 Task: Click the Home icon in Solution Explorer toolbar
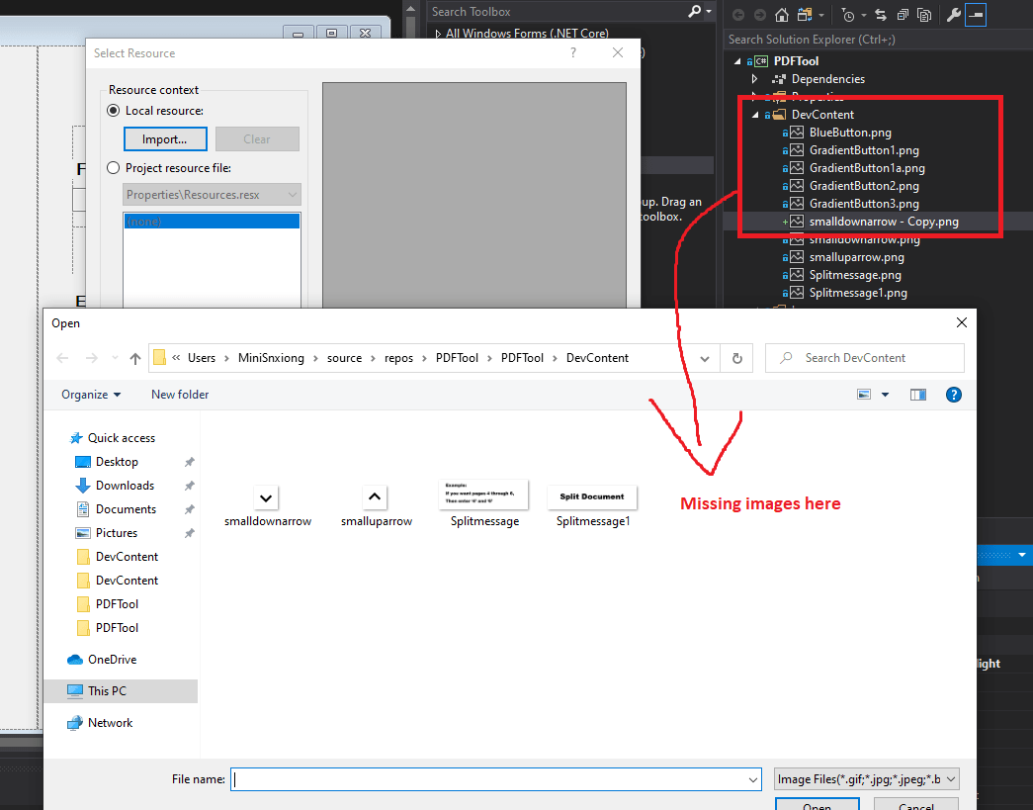pos(781,15)
